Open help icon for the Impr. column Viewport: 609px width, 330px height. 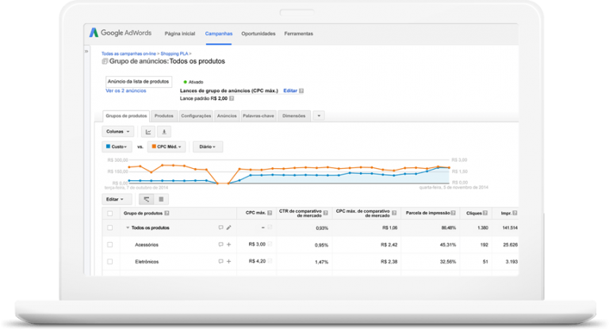515,213
